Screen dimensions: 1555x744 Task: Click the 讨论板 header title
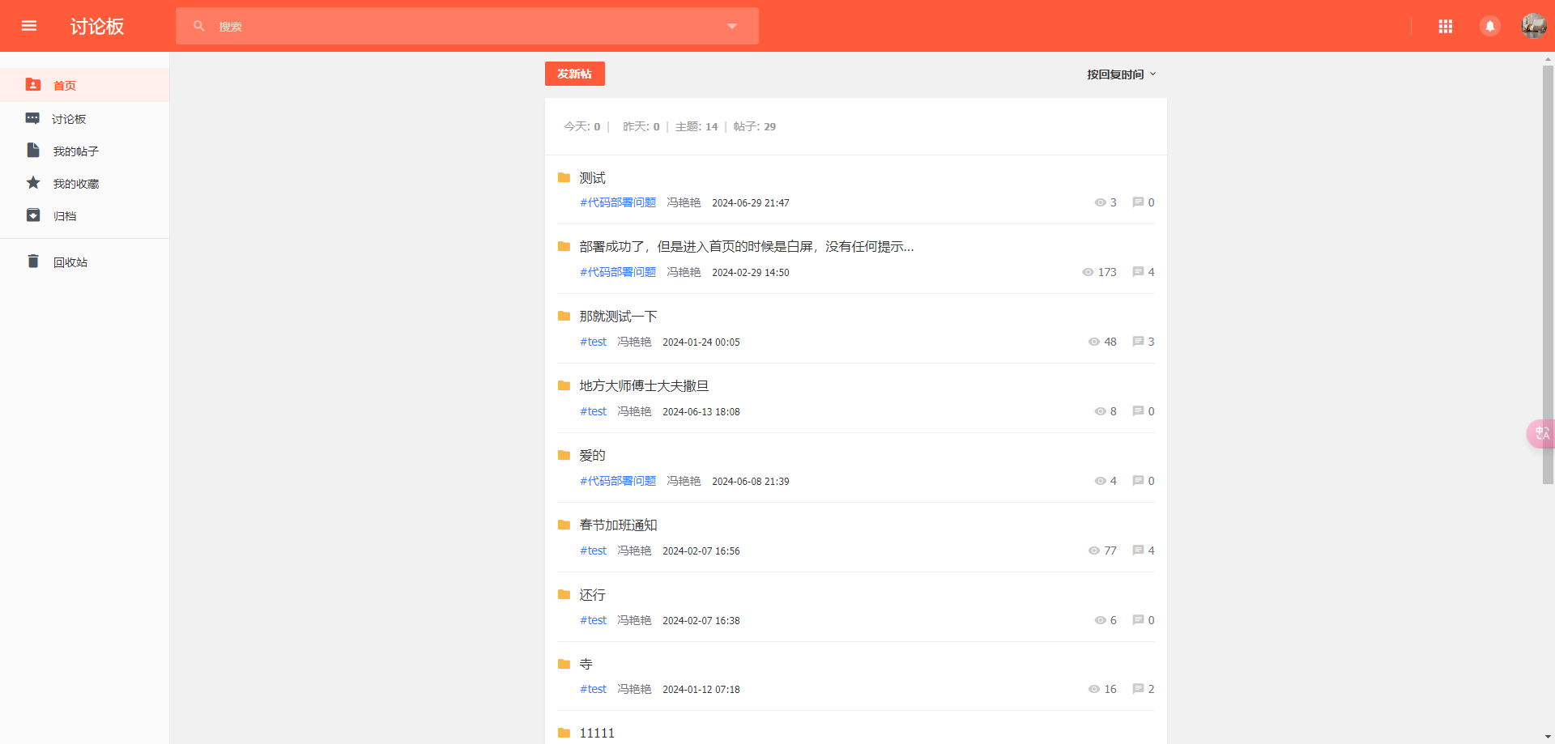[x=97, y=27]
